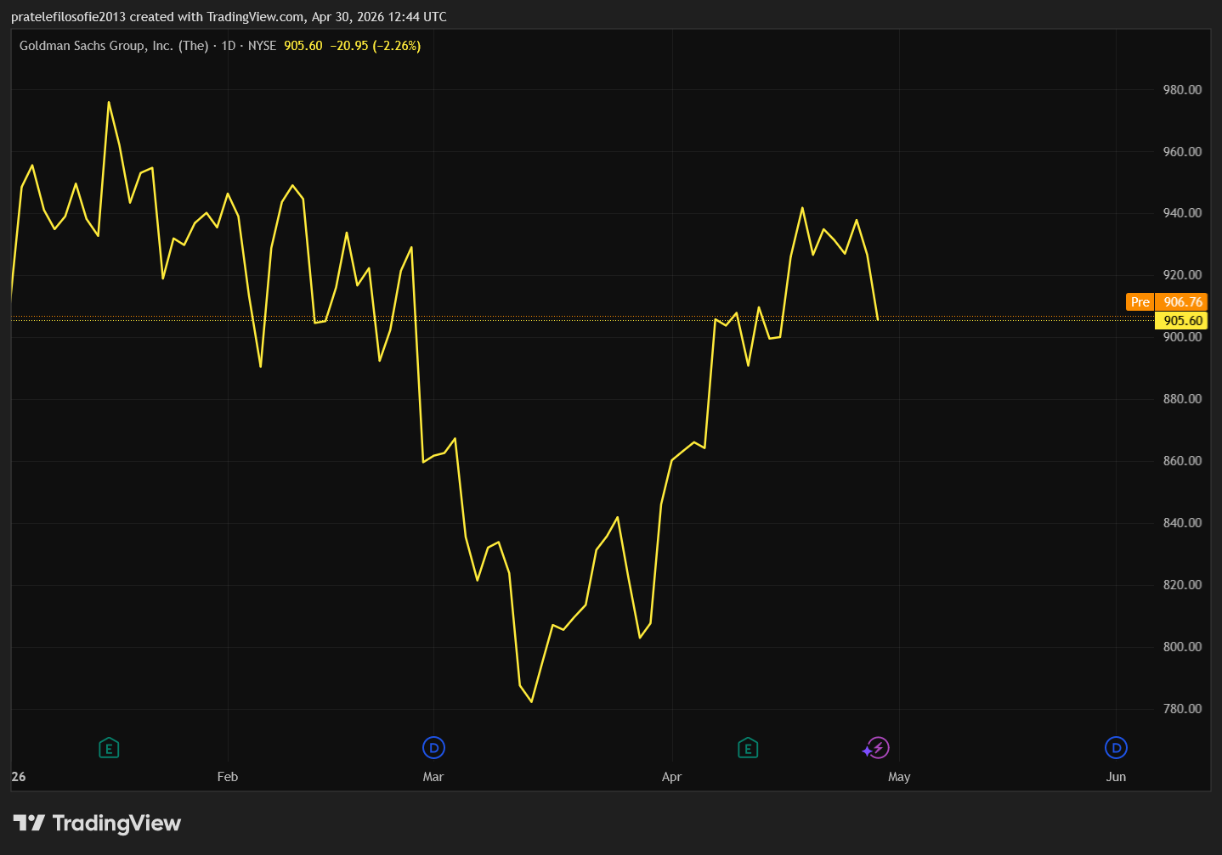
Task: Select the orange Pre 906.76 price tag
Action: 1167,301
